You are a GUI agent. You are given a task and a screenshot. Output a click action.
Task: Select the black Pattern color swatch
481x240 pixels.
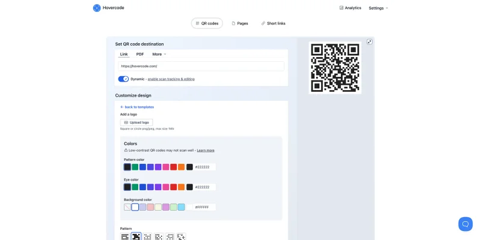pyautogui.click(x=127, y=167)
